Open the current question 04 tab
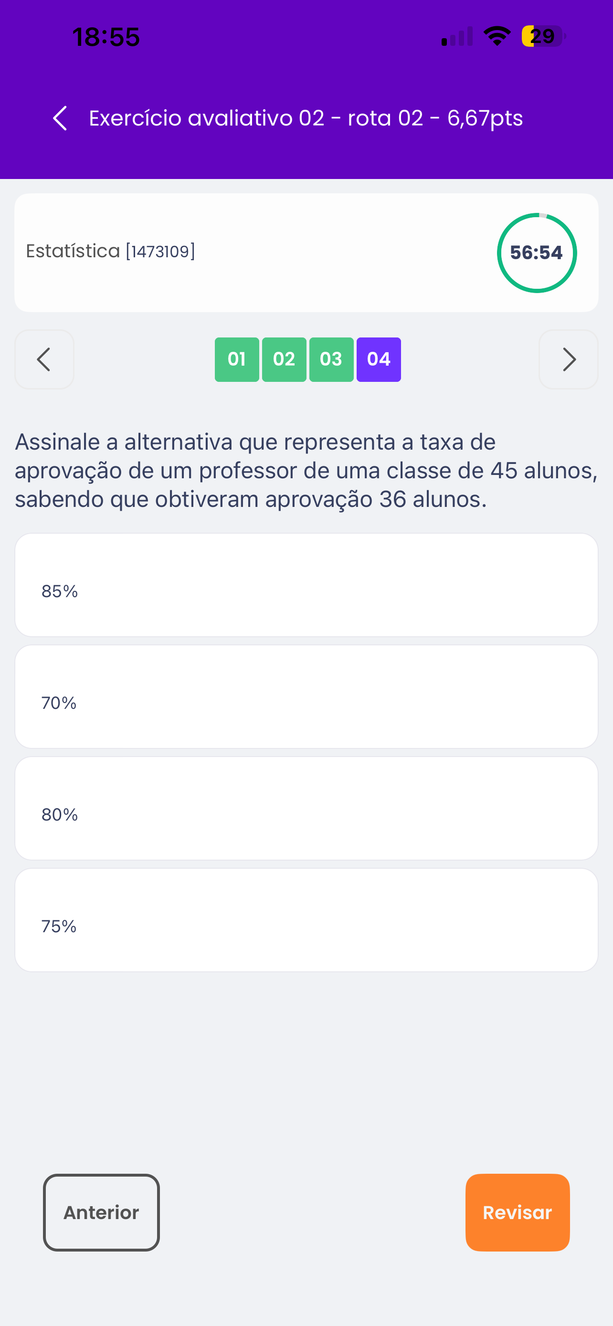Screen dimensions: 613x1326 point(379,360)
